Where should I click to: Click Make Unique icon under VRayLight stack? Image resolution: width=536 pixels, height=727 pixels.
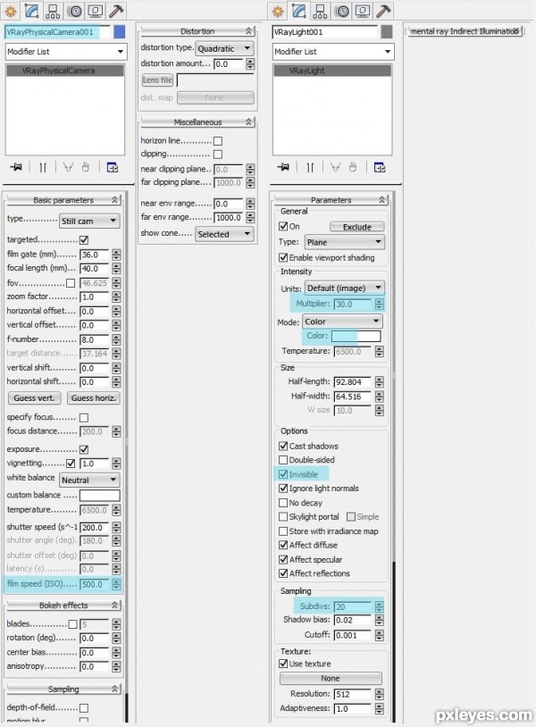point(335,167)
